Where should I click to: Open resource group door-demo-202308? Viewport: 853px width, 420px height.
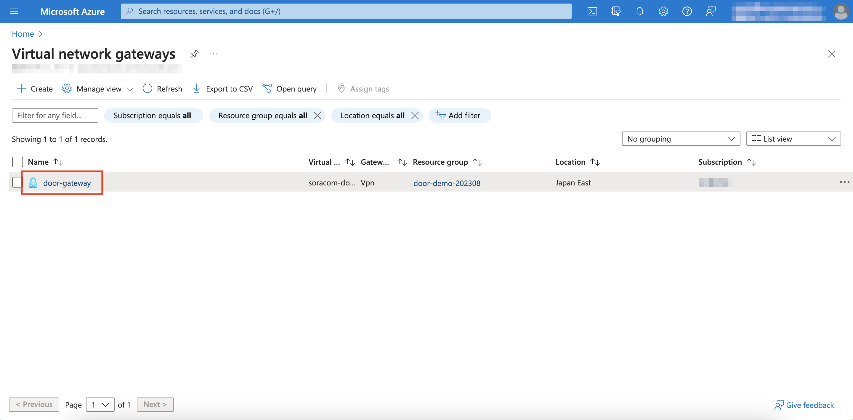point(447,183)
